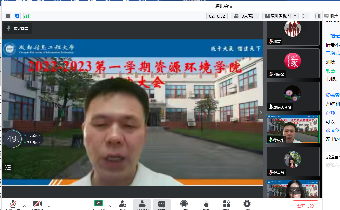The image size is (340, 210).
Task: Open meeting settings gear
Action: (247, 204)
